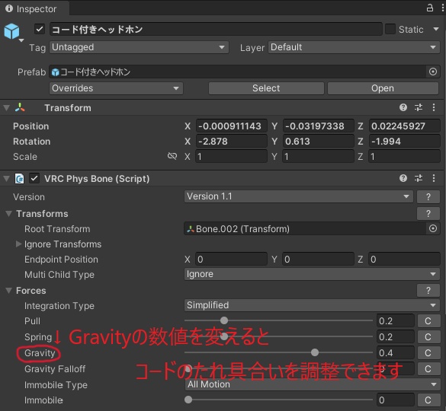Click the Gravity value field 0.4
446x411 pixels.
[396, 352]
